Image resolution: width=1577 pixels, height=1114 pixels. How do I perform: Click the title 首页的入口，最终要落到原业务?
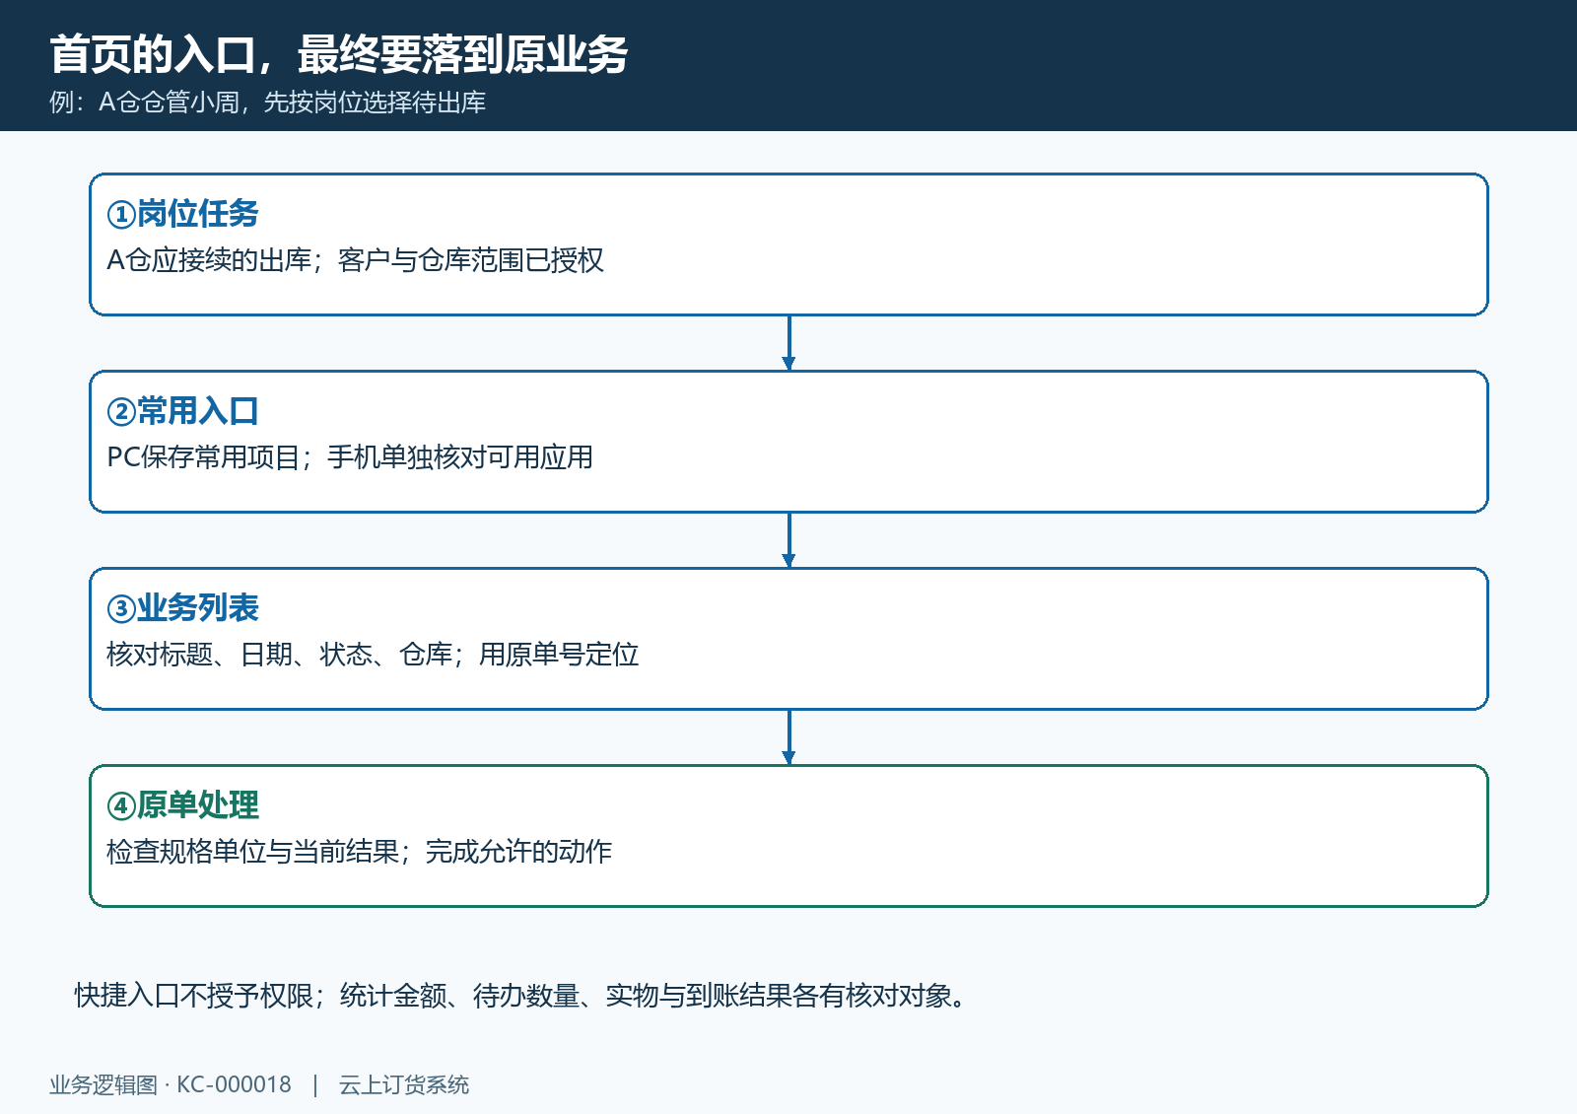(x=338, y=54)
